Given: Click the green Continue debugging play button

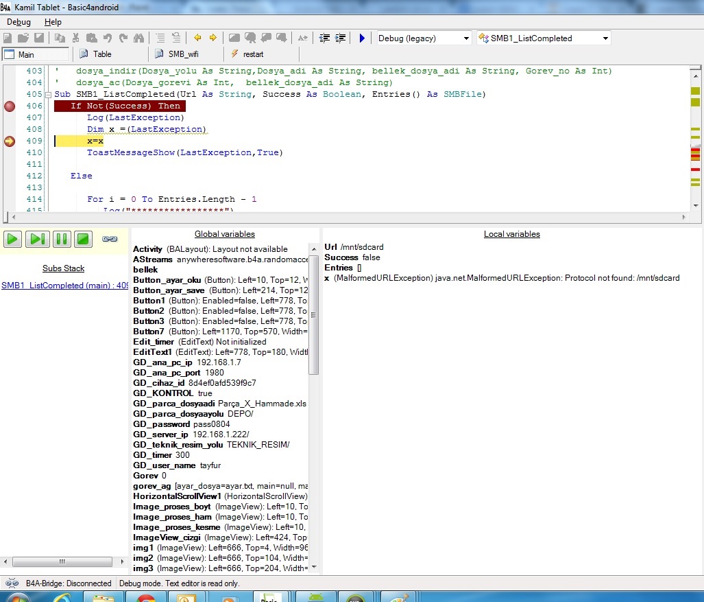Looking at the screenshot, I should coord(13,239).
